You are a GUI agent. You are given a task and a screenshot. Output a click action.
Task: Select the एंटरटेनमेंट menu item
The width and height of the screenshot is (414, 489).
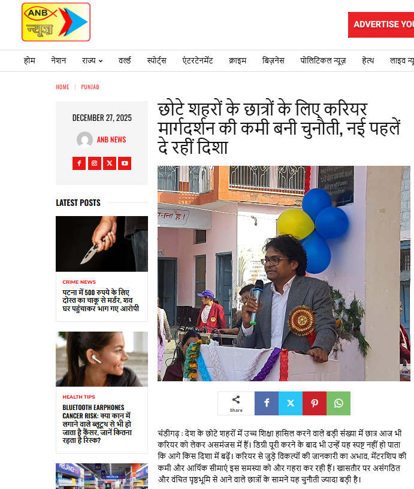[198, 60]
